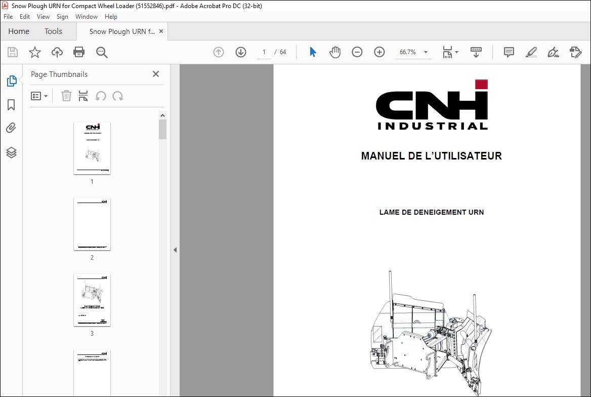The image size is (591, 397).
Task: Add document to favorites with star icon
Action: tap(35, 52)
